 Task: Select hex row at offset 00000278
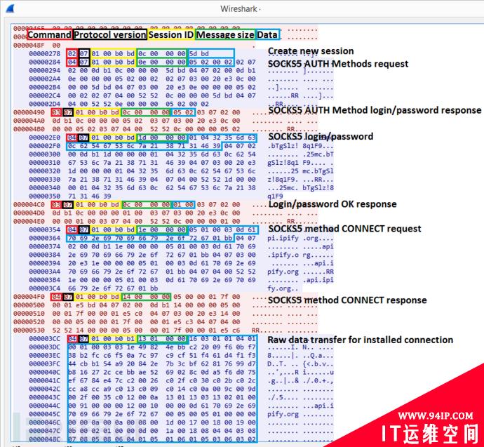click(173, 54)
